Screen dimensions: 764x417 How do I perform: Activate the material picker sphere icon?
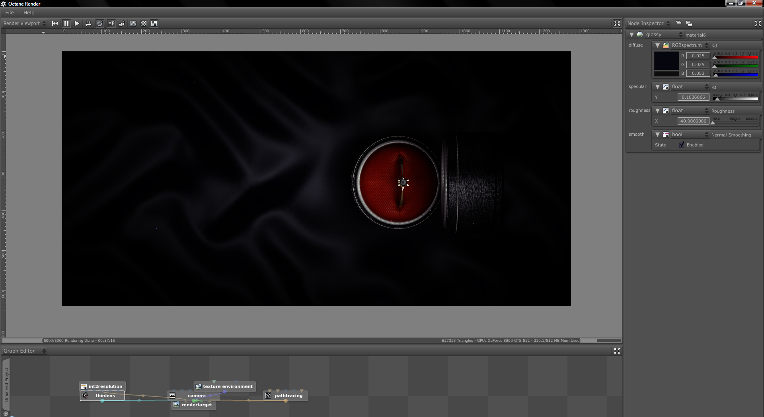[x=100, y=23]
